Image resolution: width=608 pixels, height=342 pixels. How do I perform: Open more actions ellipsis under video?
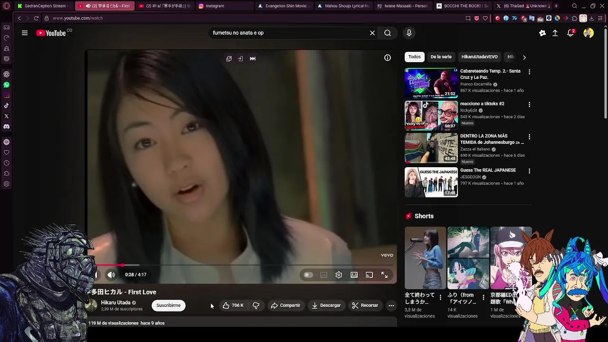point(391,305)
